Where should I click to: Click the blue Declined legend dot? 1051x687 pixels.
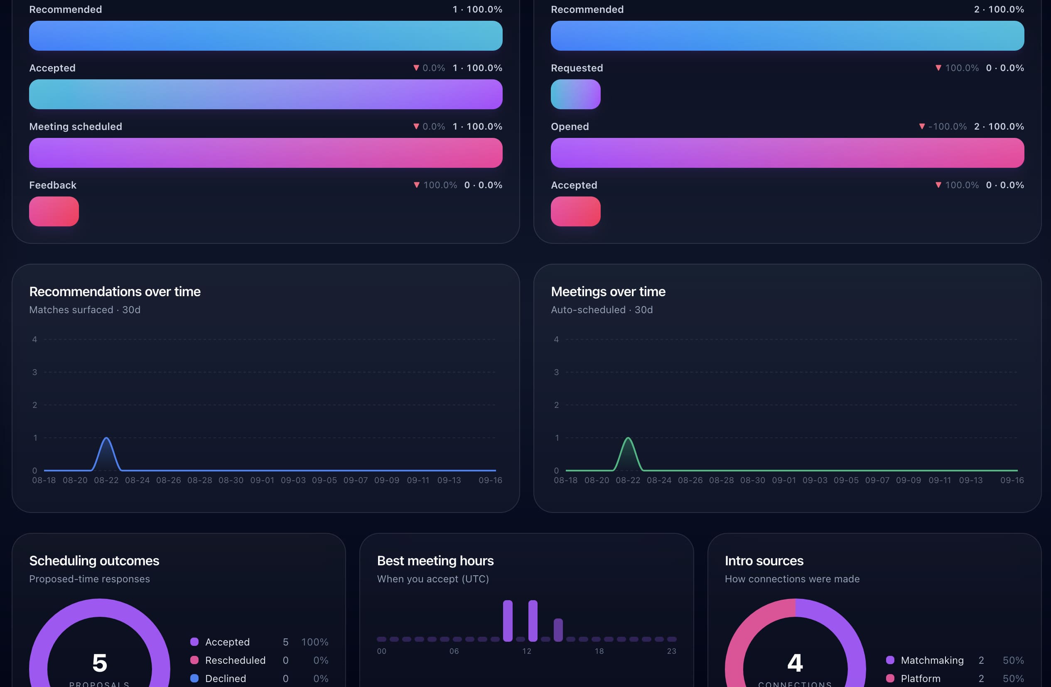(x=194, y=678)
